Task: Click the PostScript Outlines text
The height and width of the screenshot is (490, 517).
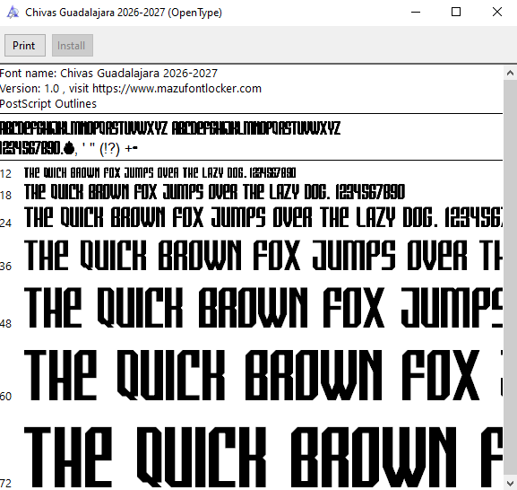Action: coord(48,104)
